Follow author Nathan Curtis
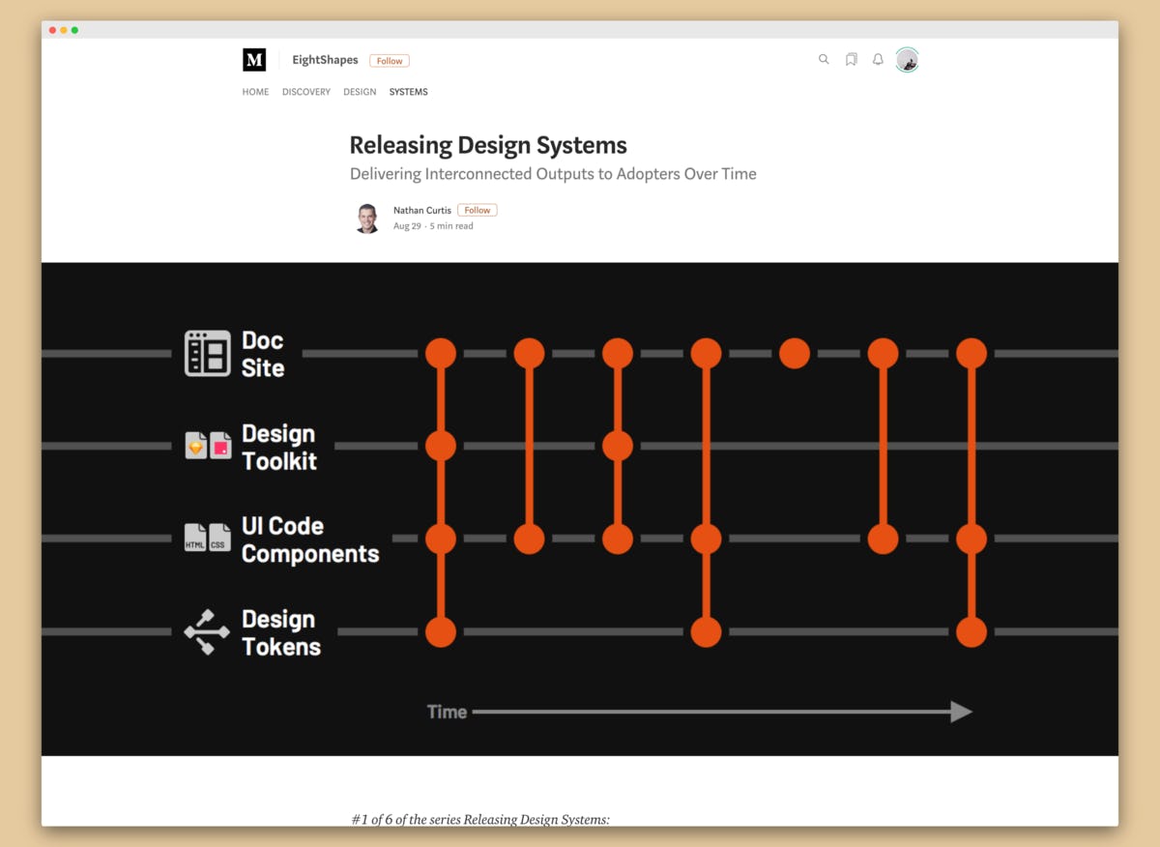1160x847 pixels. [x=478, y=210]
